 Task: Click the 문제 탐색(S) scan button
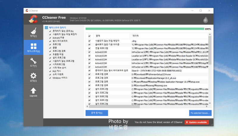coord(97,113)
